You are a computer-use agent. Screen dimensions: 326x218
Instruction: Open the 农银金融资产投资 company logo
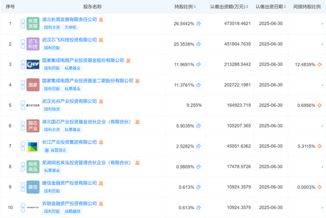point(33,207)
